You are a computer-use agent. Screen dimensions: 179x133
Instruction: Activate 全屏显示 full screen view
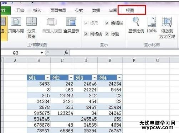[71, 25]
